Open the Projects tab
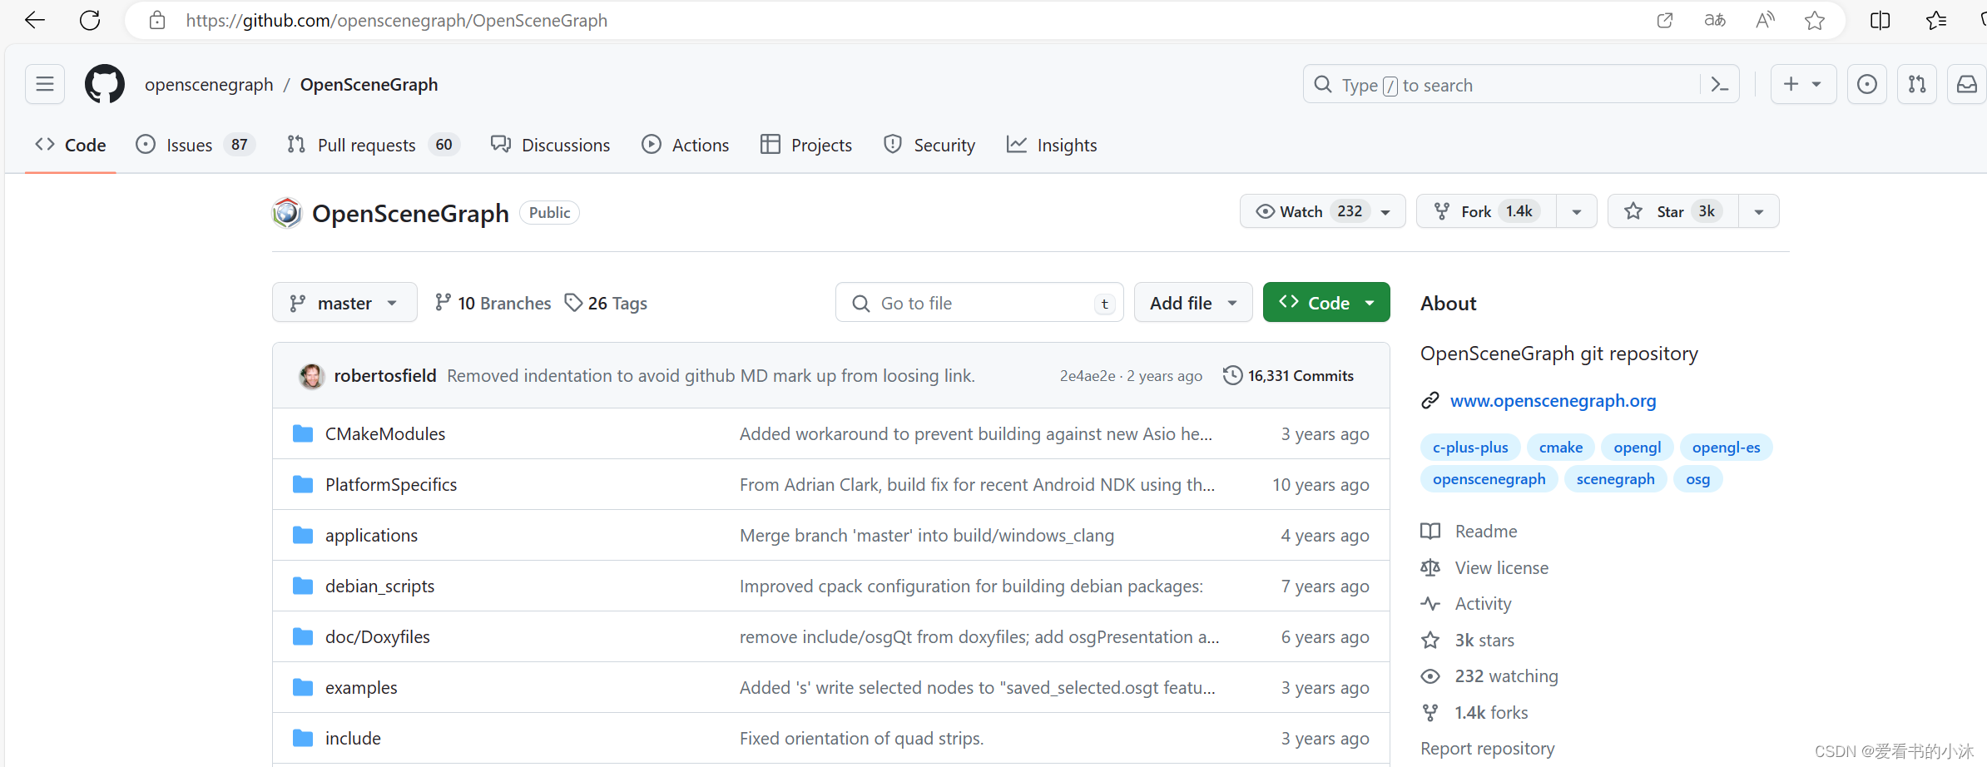Viewport: 1987px width, 767px height. pyautogui.click(x=806, y=145)
